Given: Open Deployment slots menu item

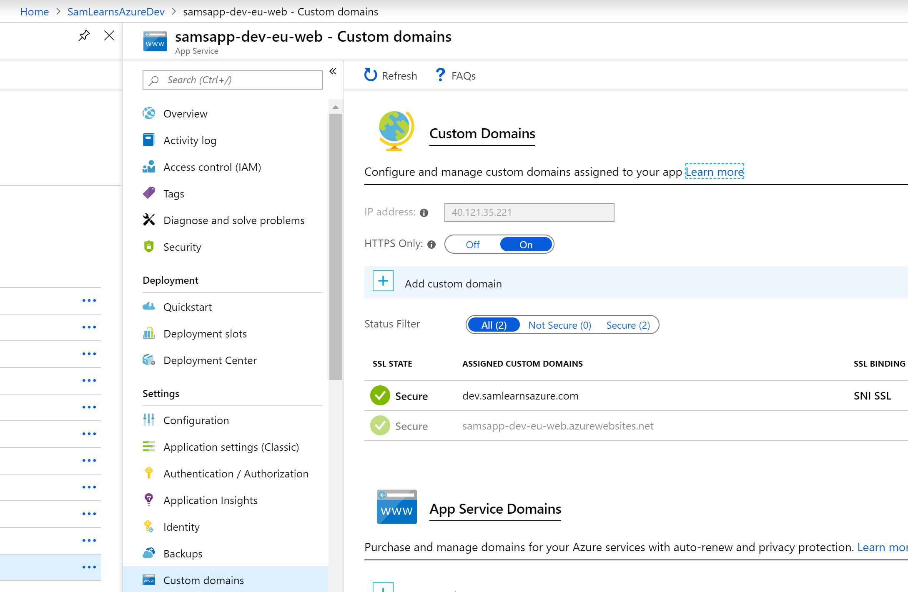Looking at the screenshot, I should [x=205, y=334].
